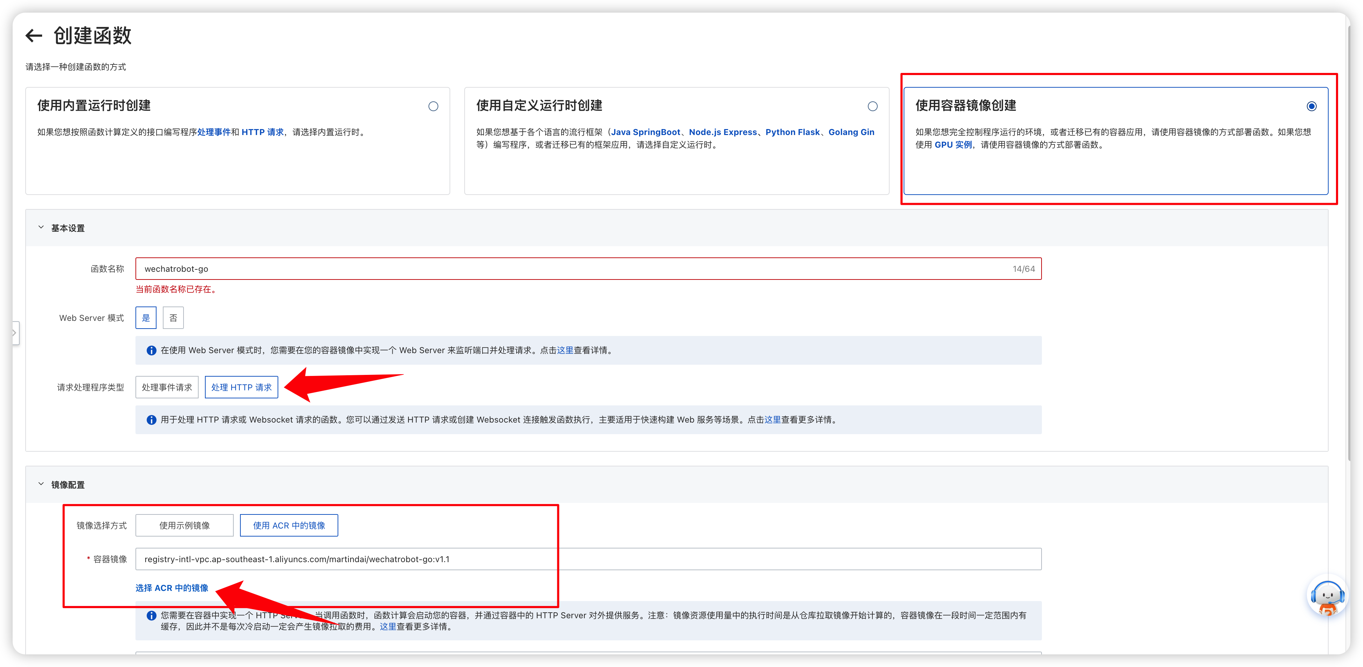
Task: Collapse the 基本设置 section
Action: click(x=41, y=228)
